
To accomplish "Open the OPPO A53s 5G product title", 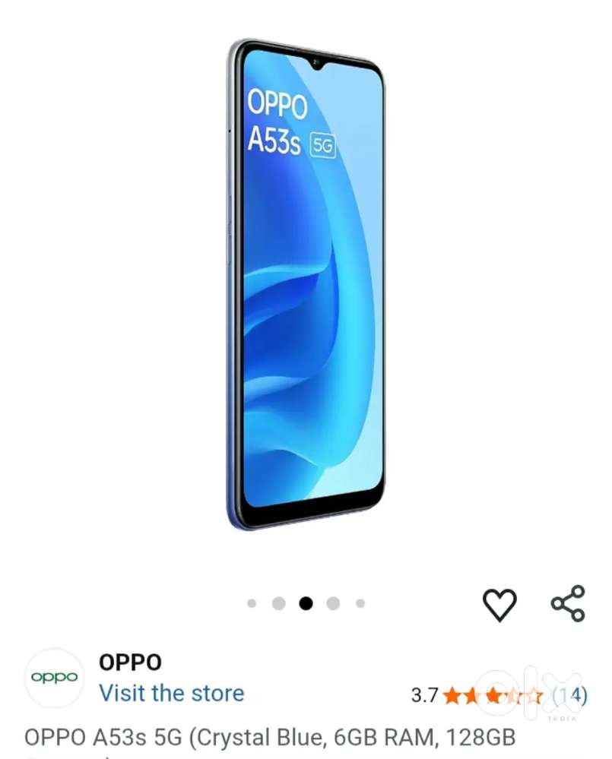I will (270, 738).
